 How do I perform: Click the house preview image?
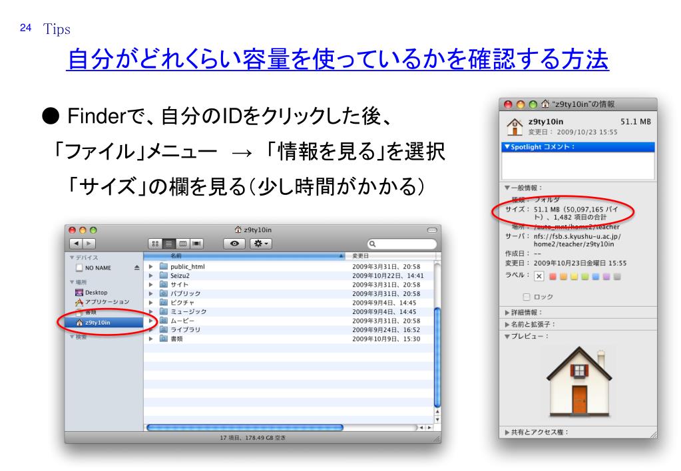[x=579, y=382]
